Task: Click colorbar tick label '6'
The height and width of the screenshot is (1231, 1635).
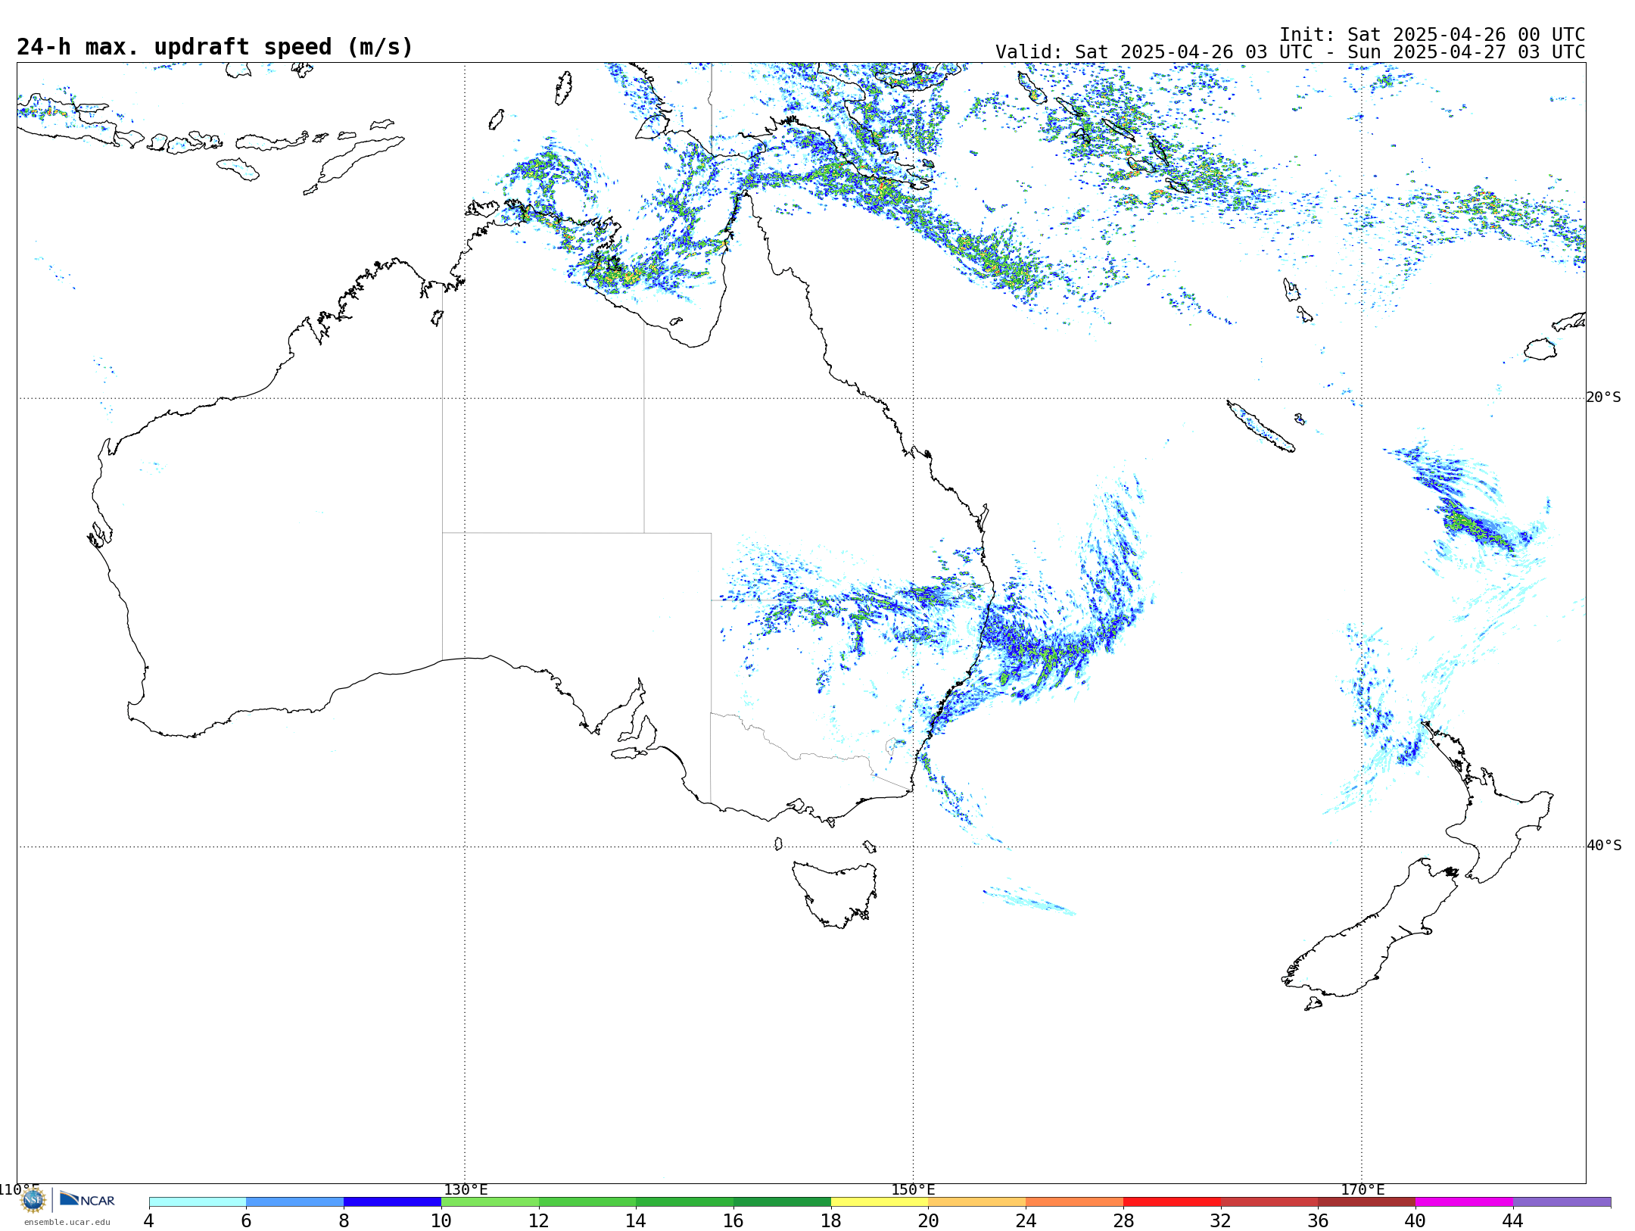Action: 246,1221
